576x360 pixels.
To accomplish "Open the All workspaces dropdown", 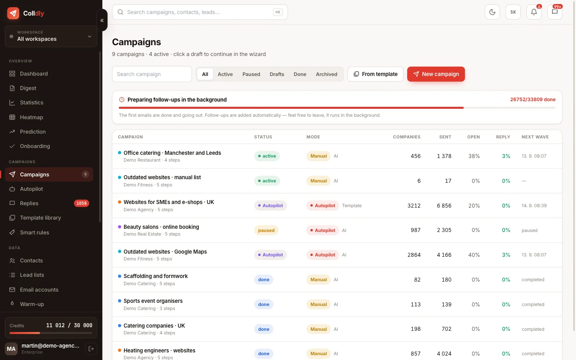I will (x=51, y=36).
